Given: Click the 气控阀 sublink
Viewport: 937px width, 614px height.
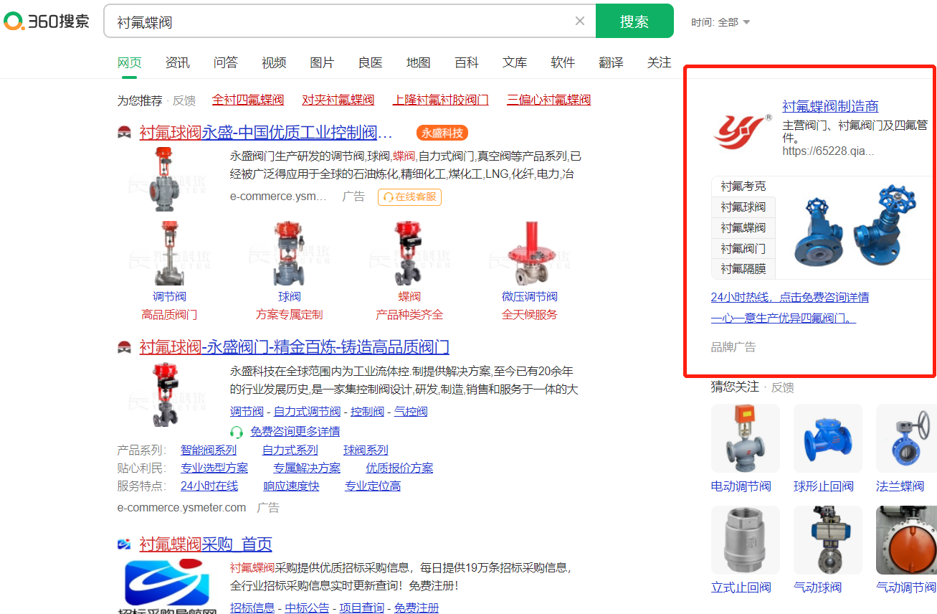Looking at the screenshot, I should (411, 411).
